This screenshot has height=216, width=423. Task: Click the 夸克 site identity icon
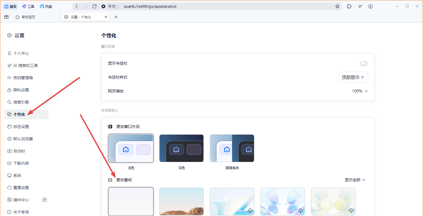(103, 6)
